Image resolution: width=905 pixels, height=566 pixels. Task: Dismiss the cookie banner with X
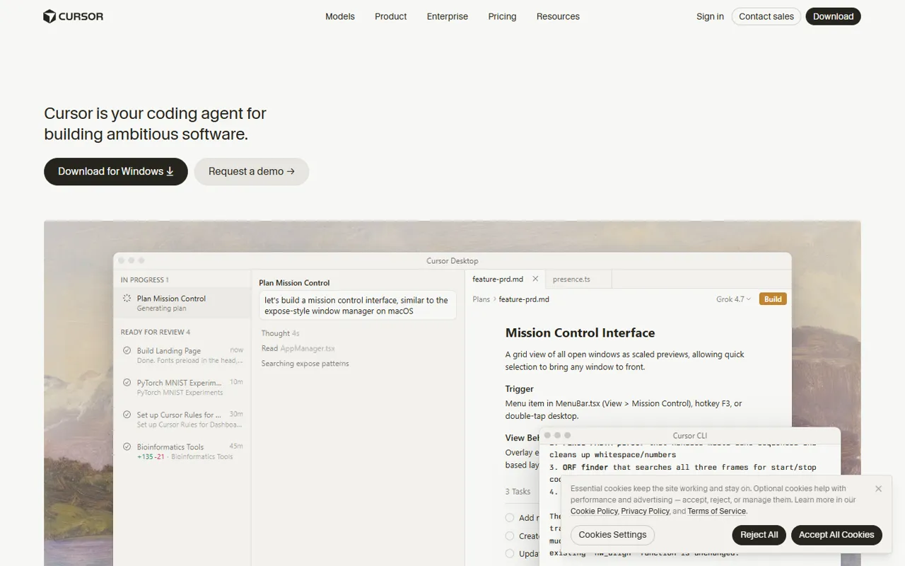(878, 489)
